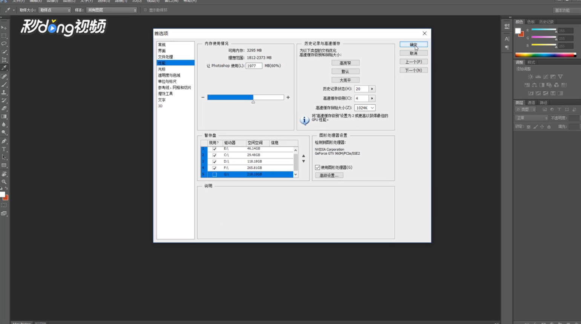Screen dimensions: 581x324
Task: Open the 历史记录状态 arrow flyout
Action: [372, 89]
